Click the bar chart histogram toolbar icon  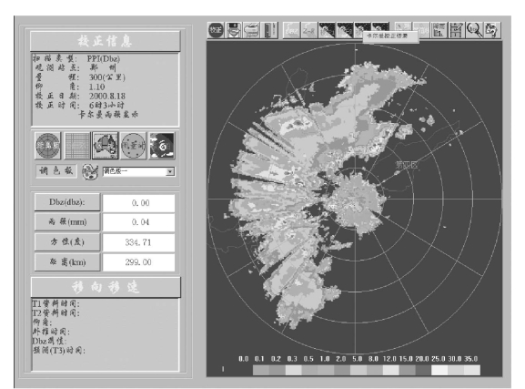tap(439, 30)
